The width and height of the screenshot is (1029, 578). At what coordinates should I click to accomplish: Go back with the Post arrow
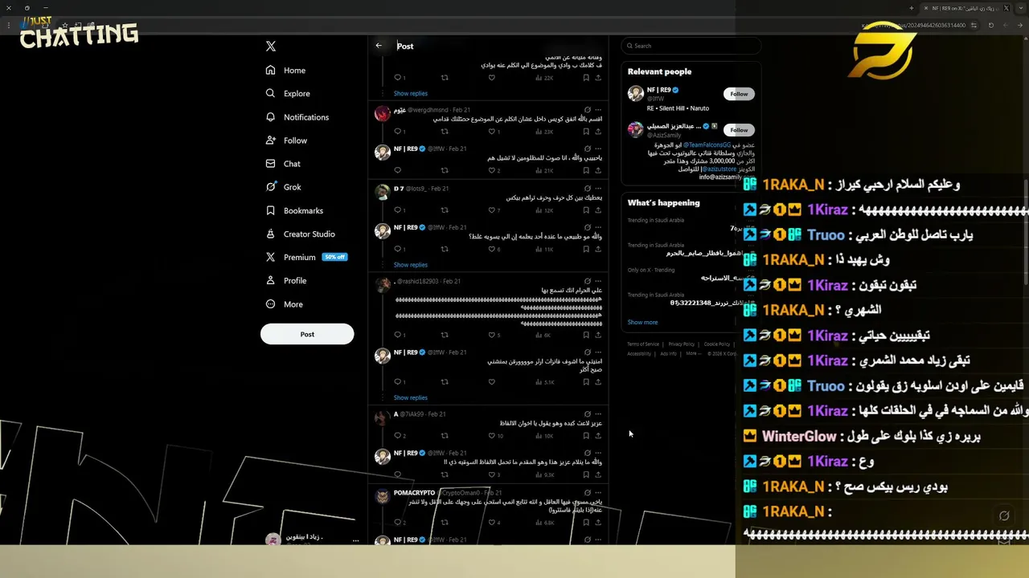pos(379,46)
